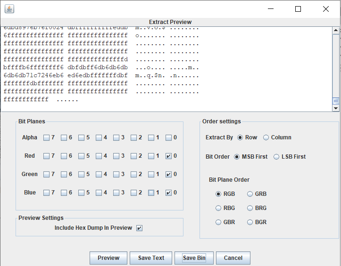The image size is (341, 266).
Task: Uncheck Blue bit plane 0 checkbox
Action: click(x=168, y=193)
